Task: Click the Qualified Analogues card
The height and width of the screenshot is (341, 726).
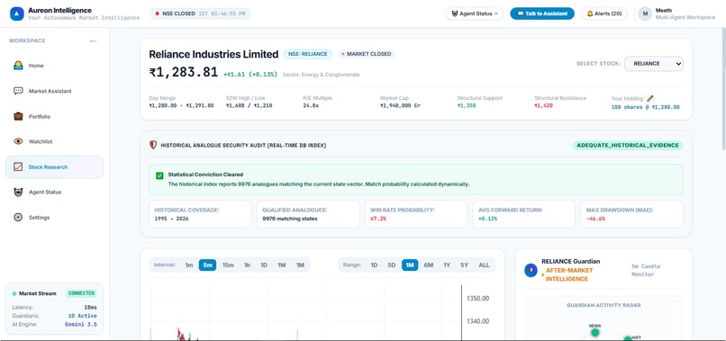Action: (x=308, y=214)
